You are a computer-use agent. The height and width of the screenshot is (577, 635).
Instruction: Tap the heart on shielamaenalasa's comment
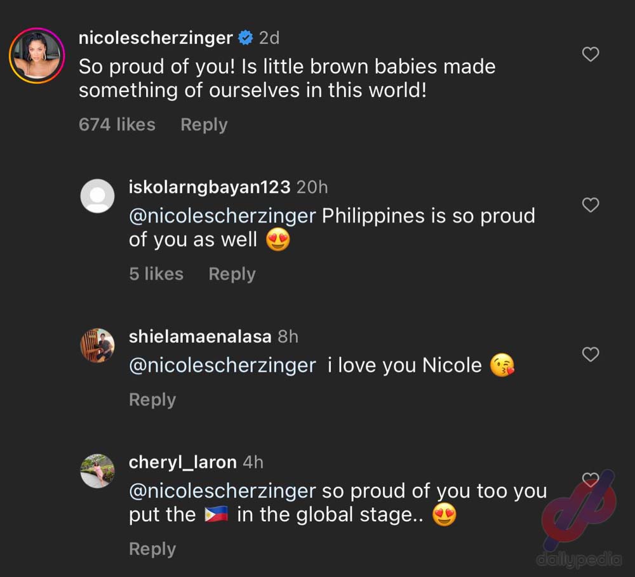point(591,354)
